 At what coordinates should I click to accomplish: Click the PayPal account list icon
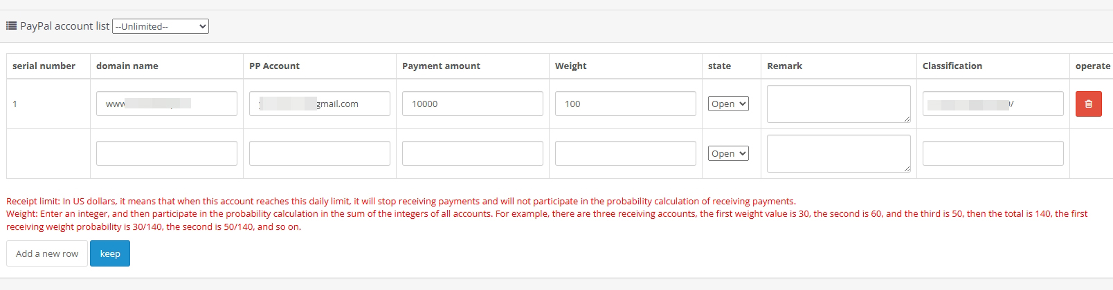coord(11,26)
